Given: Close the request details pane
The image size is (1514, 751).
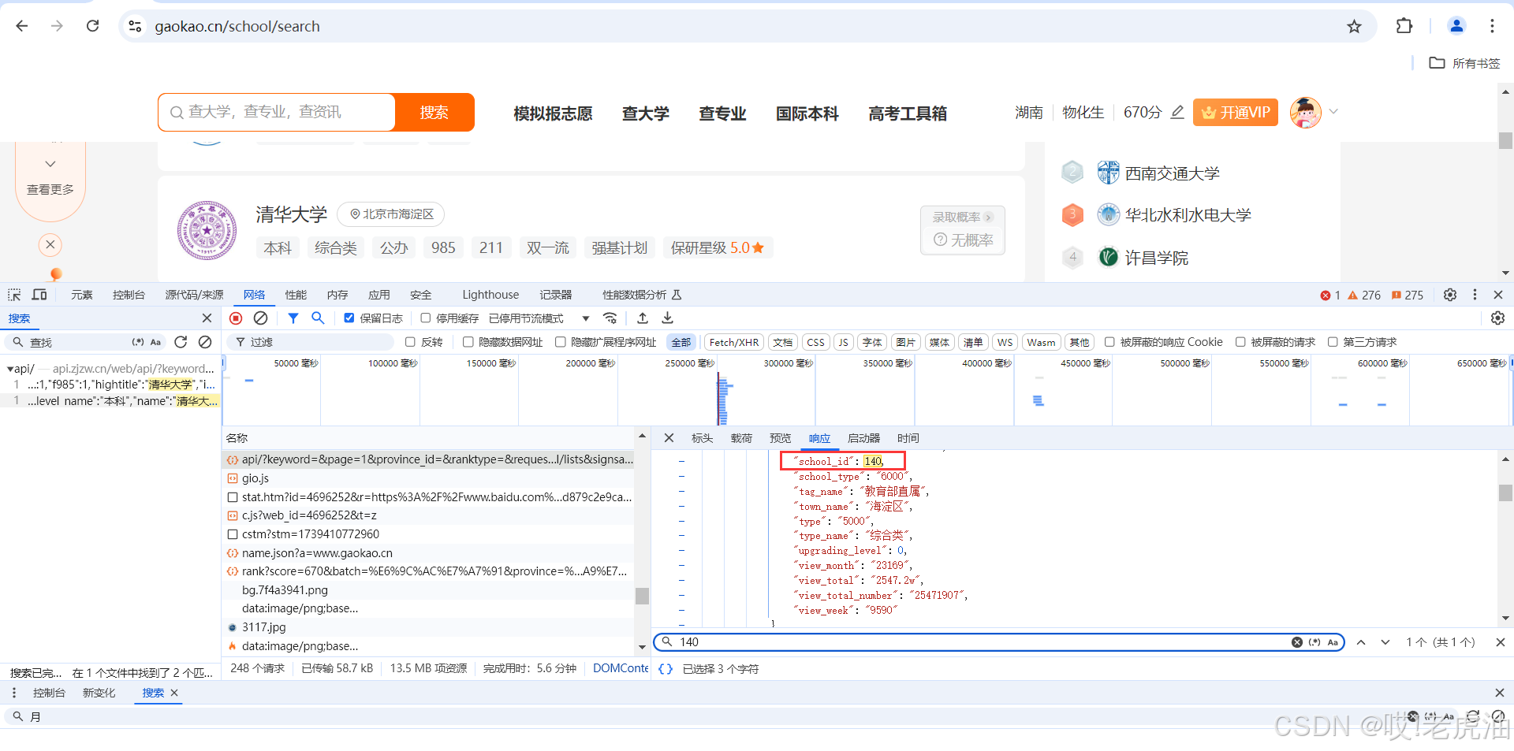Looking at the screenshot, I should click(x=669, y=438).
